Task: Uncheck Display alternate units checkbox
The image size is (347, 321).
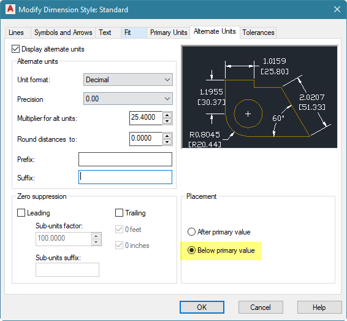Action: [x=15, y=49]
